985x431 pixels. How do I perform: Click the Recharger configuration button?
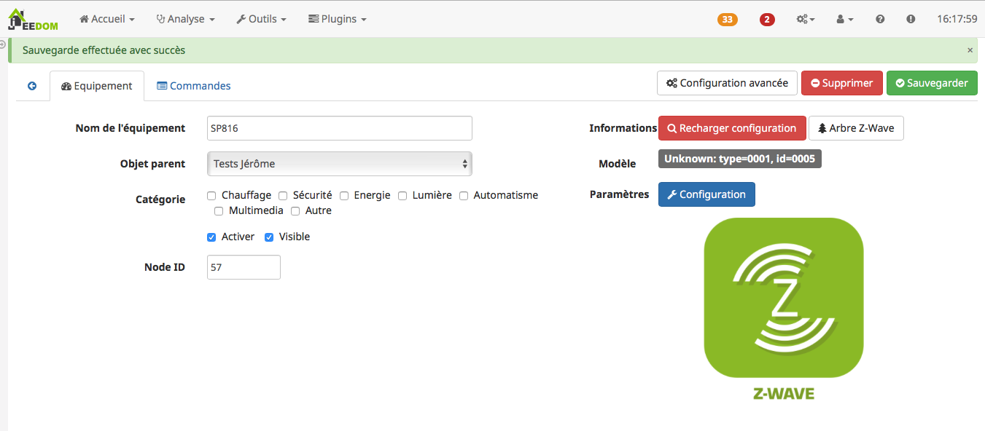[732, 128]
